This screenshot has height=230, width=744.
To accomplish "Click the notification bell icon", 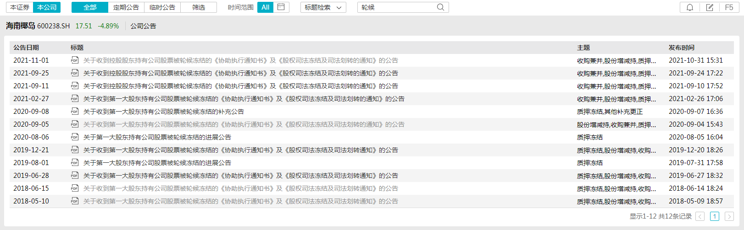I will (689, 7).
